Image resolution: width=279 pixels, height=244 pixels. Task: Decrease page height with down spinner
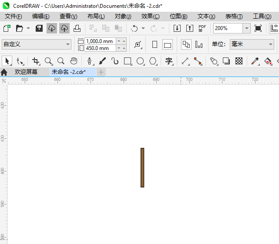pyautogui.click(x=119, y=48)
